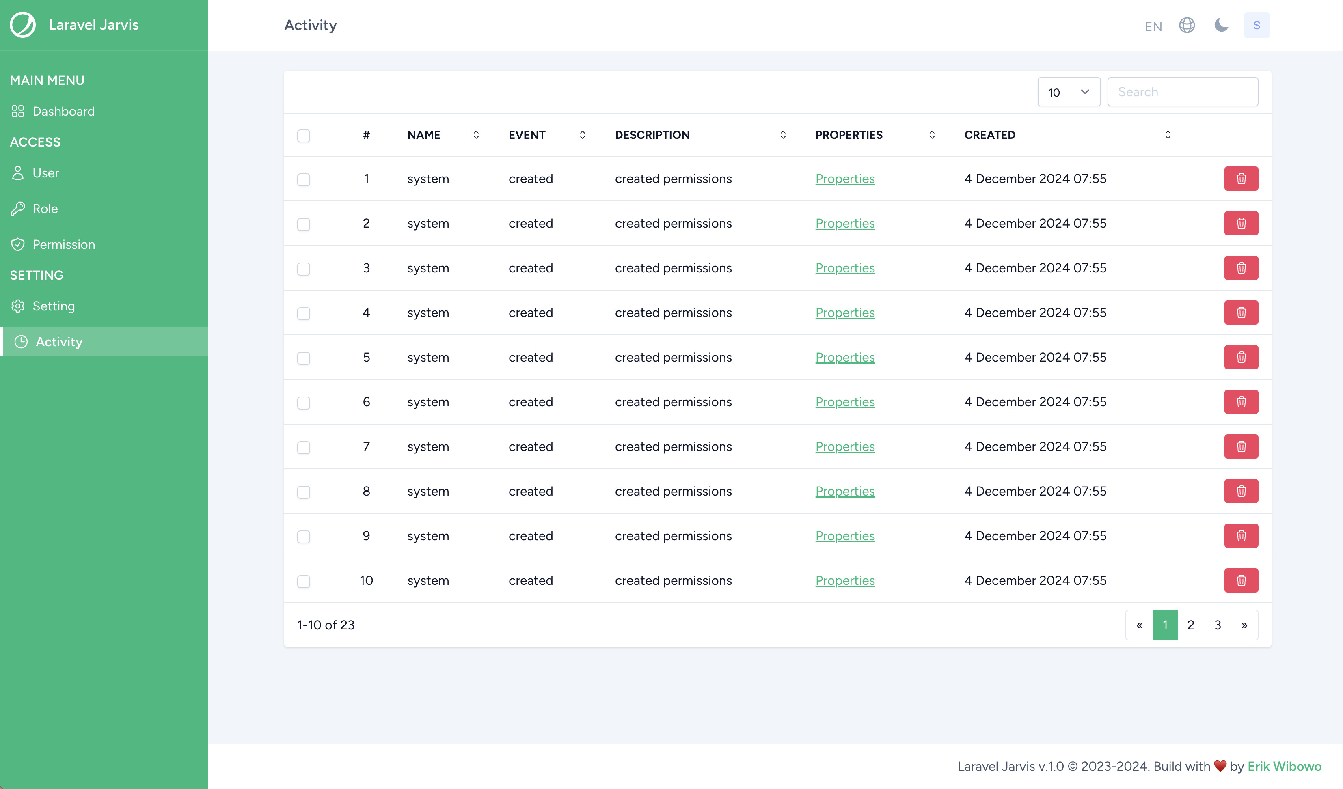Delete activity row 1 with trash icon
Image resolution: width=1343 pixels, height=789 pixels.
pos(1241,179)
